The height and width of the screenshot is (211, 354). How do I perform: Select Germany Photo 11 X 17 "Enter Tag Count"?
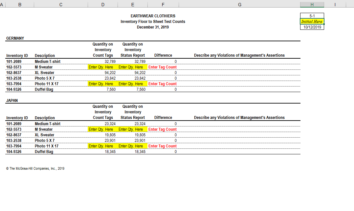163,84
